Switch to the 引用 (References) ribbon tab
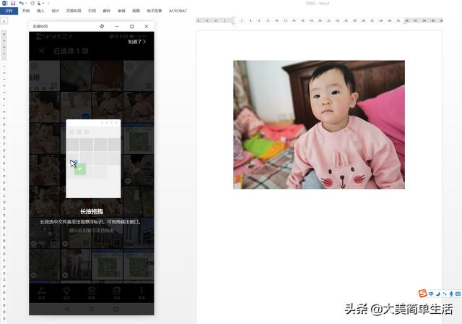Image resolution: width=462 pixels, height=324 pixels. click(x=92, y=11)
